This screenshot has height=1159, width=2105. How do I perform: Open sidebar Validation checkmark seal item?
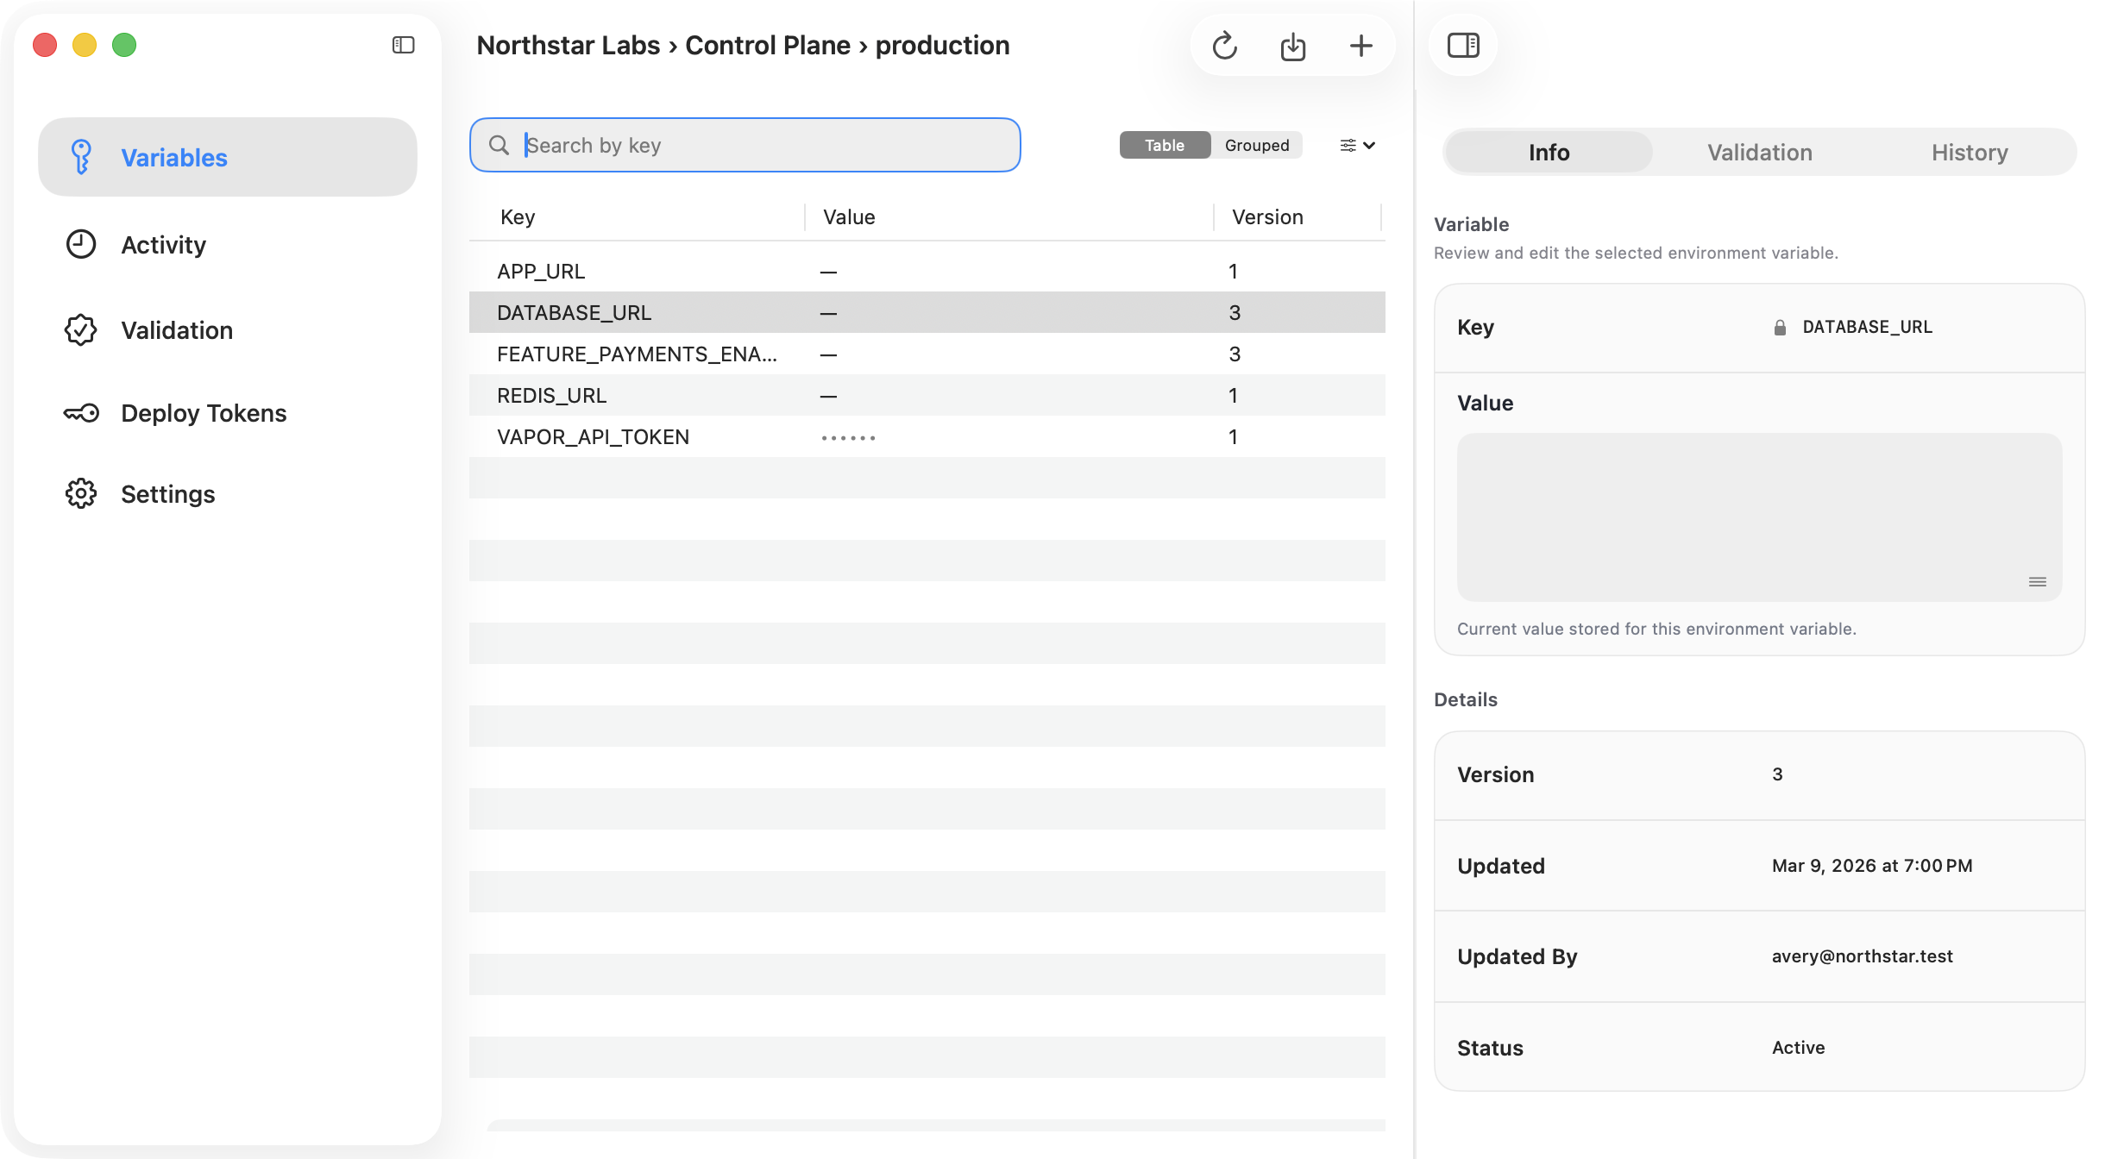(x=176, y=330)
